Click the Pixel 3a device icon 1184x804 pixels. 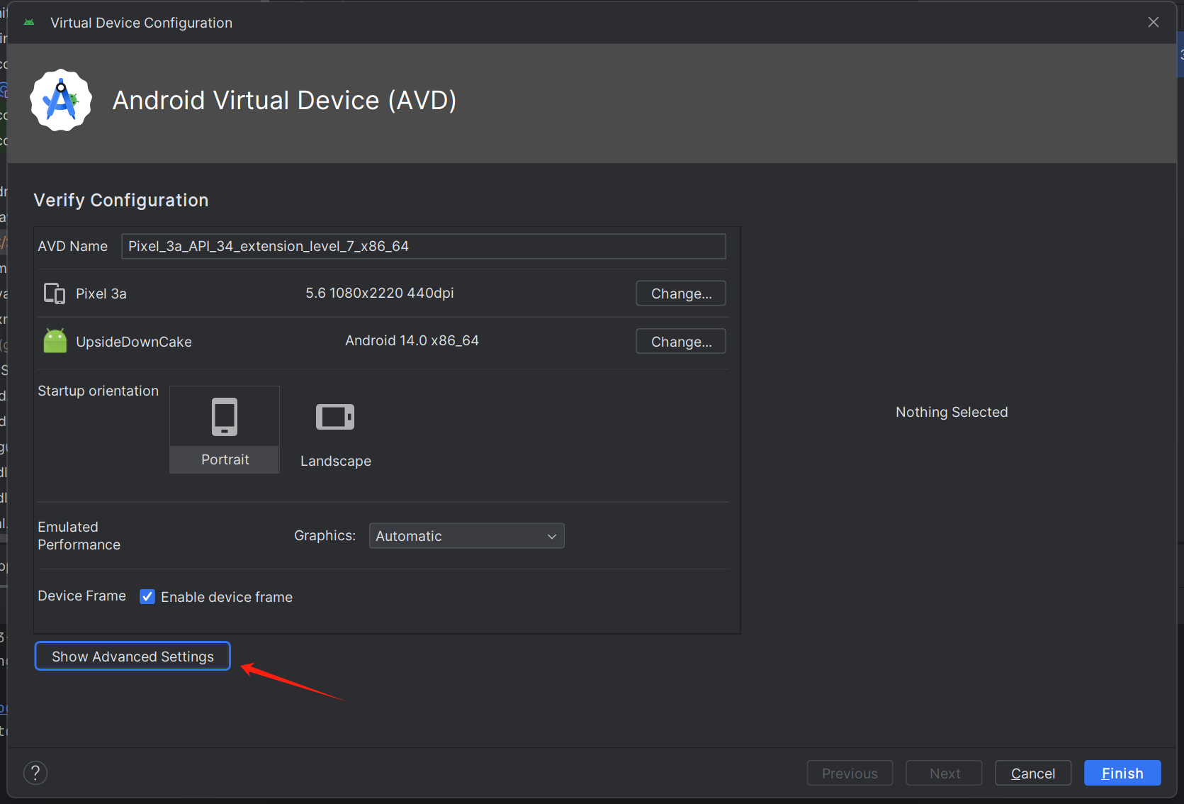coord(55,294)
